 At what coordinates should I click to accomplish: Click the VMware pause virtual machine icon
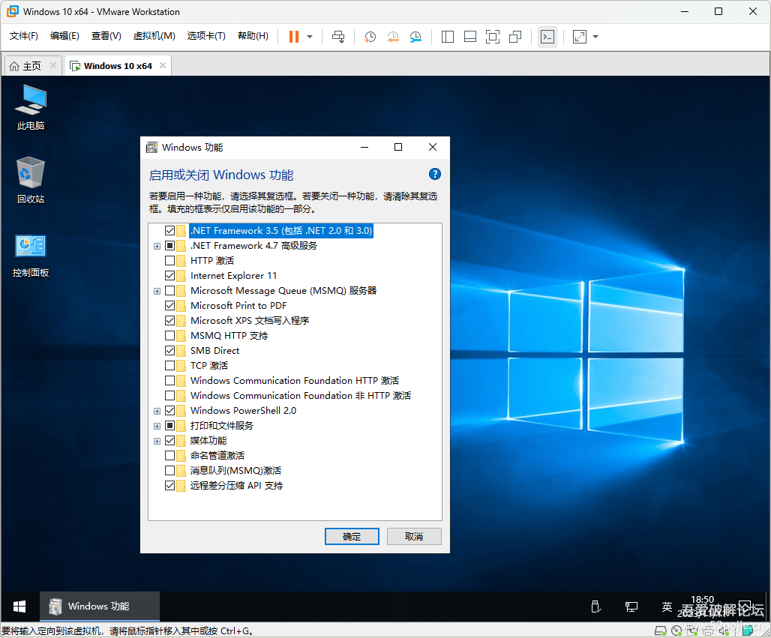pyautogui.click(x=294, y=37)
